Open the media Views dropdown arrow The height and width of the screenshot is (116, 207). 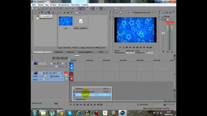tap(80, 13)
